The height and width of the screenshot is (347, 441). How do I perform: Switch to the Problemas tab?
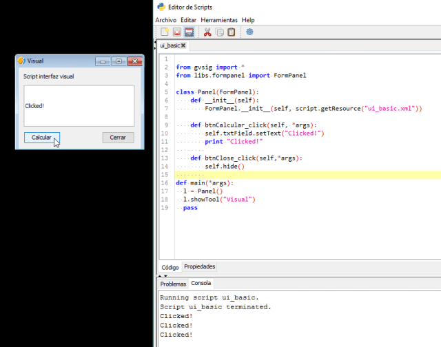pos(173,284)
